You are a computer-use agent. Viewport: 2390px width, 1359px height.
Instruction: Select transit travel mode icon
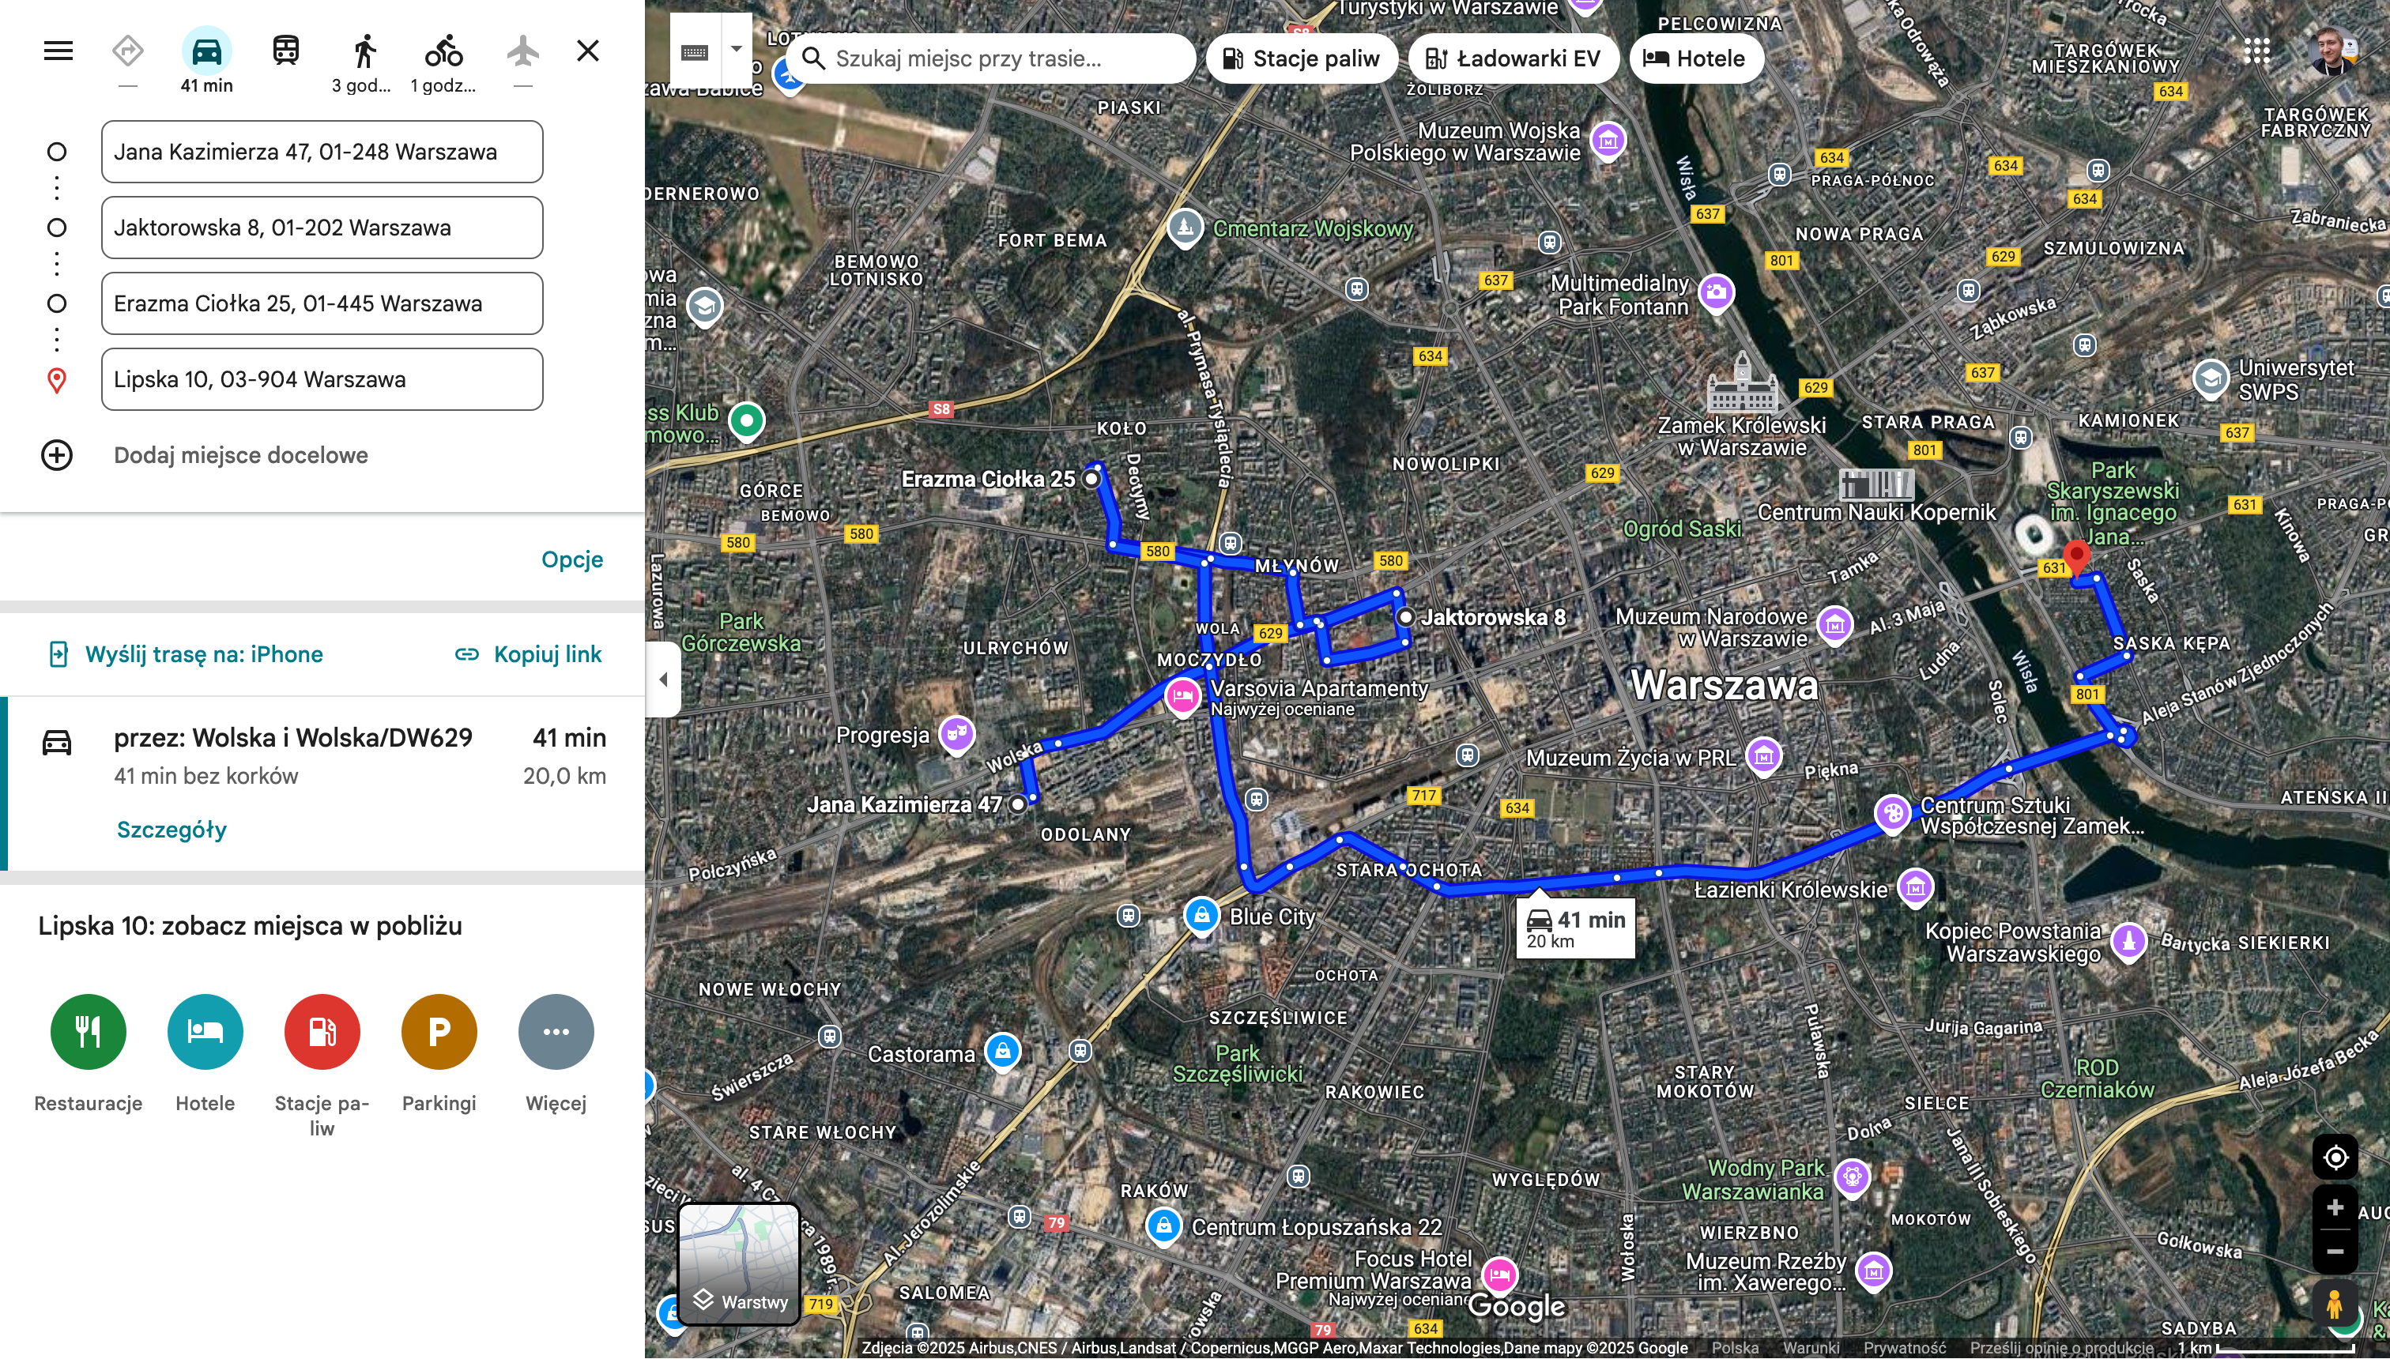coord(285,51)
